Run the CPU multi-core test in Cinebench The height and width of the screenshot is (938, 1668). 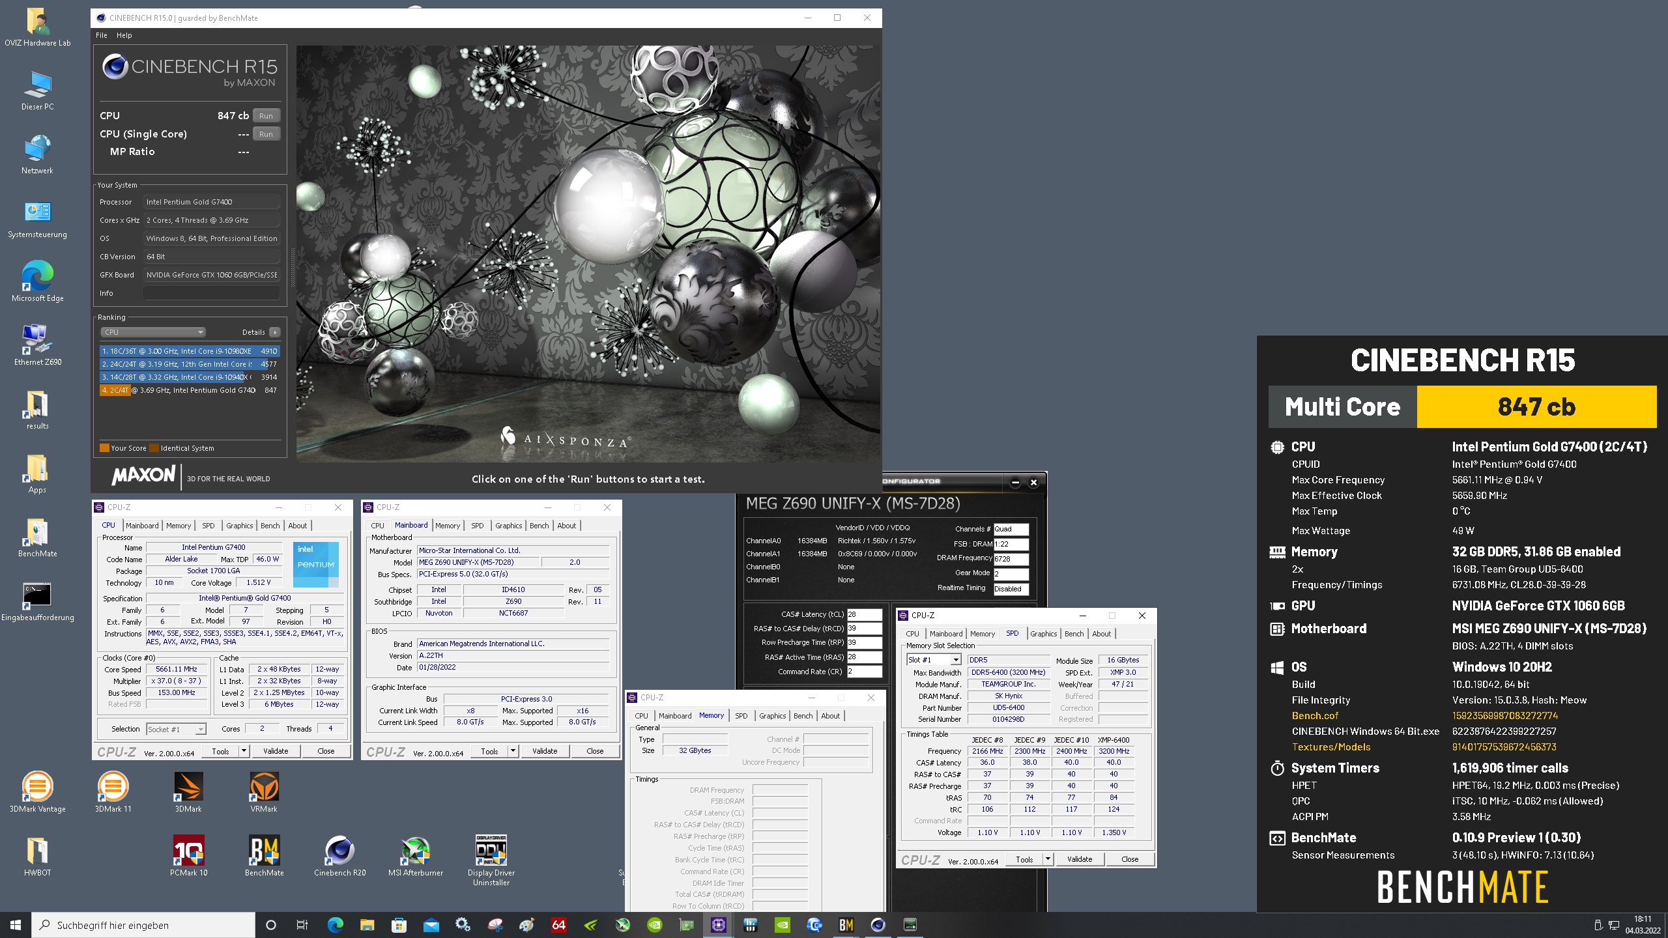266,115
